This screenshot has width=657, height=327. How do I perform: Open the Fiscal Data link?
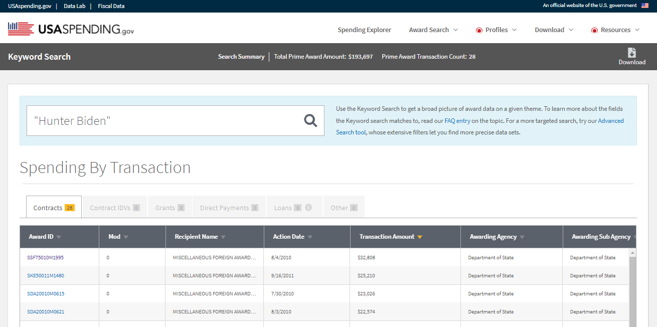pyautogui.click(x=111, y=6)
